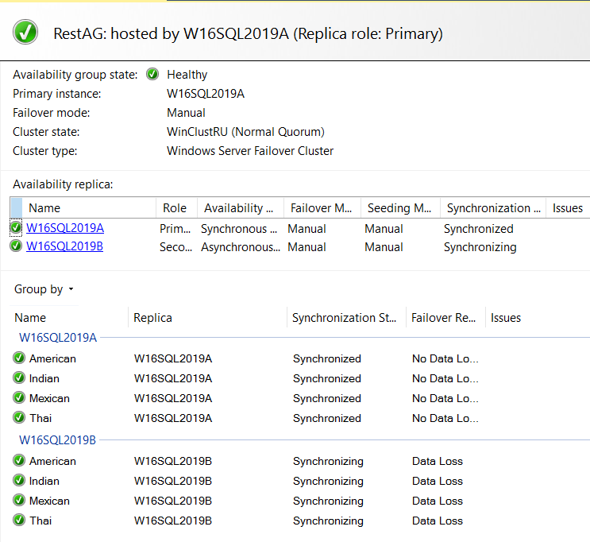Open the Group by dropdown
This screenshot has height=542, width=590.
pos(44,289)
